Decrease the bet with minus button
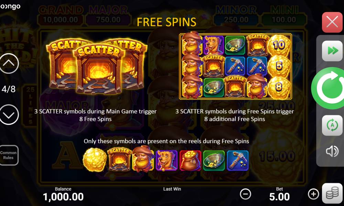The height and width of the screenshot is (206, 344). pyautogui.click(x=245, y=194)
